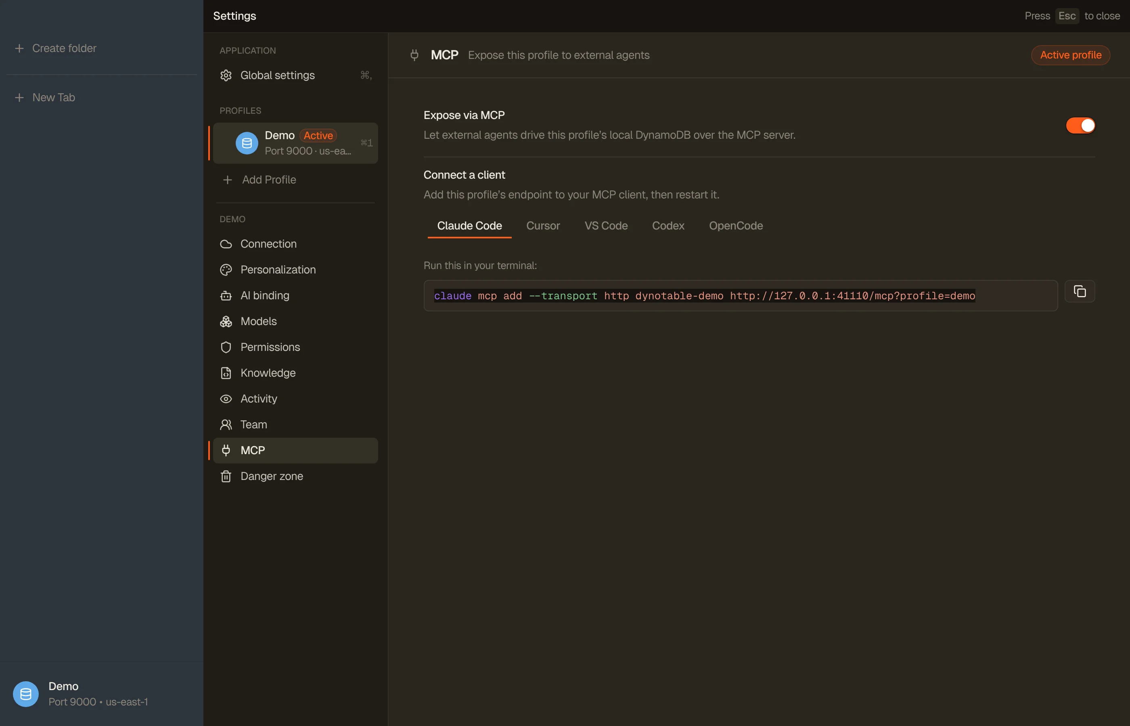Click the Connection cloud icon
Viewport: 1130px width, 726px height.
tap(226, 244)
